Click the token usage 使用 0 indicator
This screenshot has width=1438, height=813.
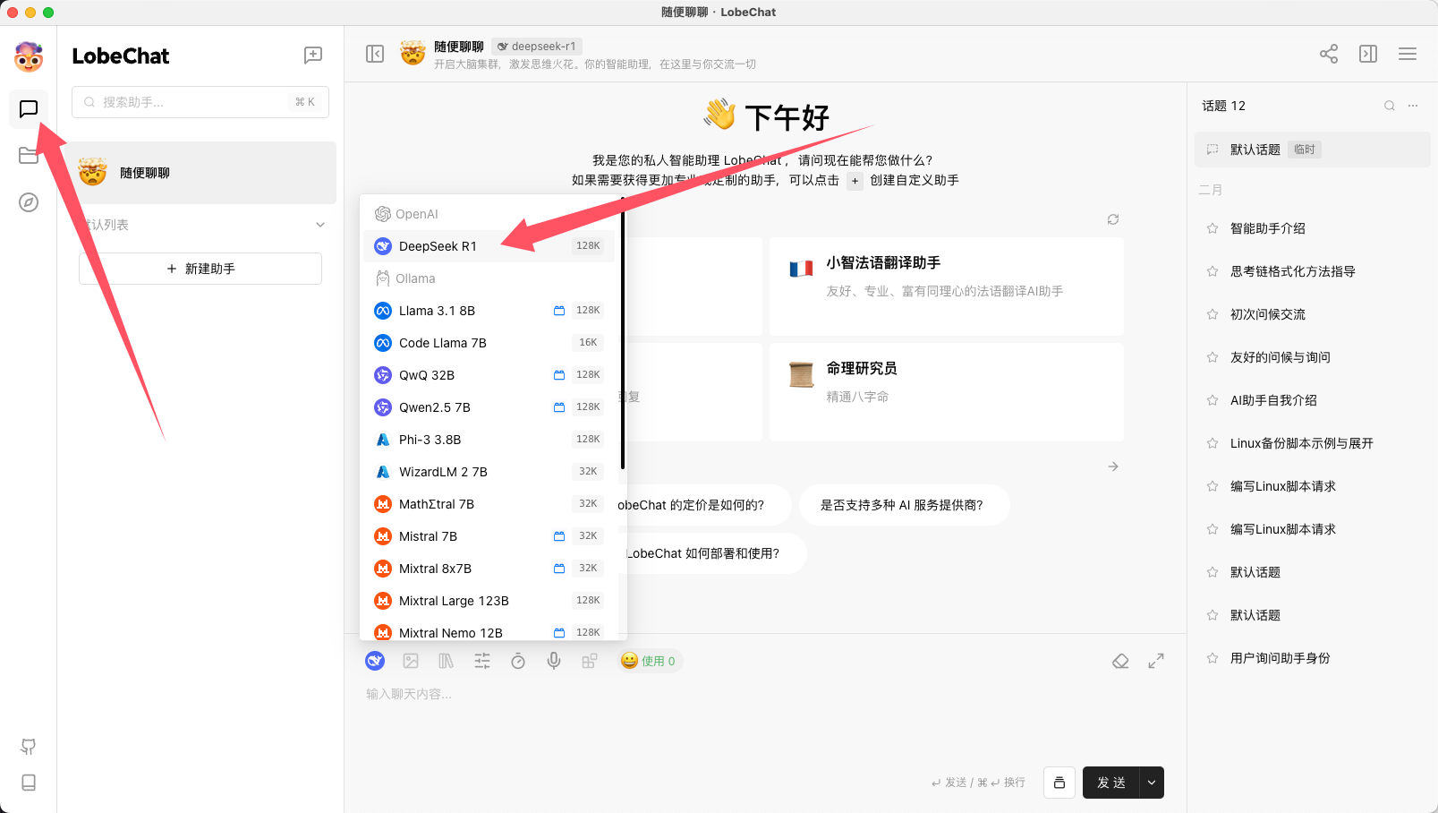pos(650,661)
